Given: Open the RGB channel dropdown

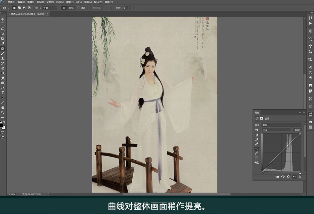Looking at the screenshot, I should [x=276, y=130].
